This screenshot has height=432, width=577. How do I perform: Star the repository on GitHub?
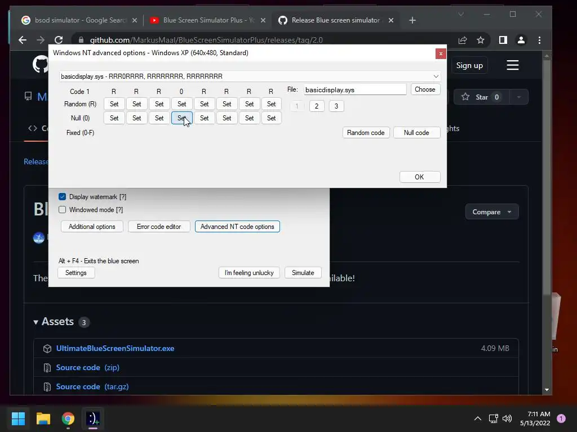[x=481, y=97]
